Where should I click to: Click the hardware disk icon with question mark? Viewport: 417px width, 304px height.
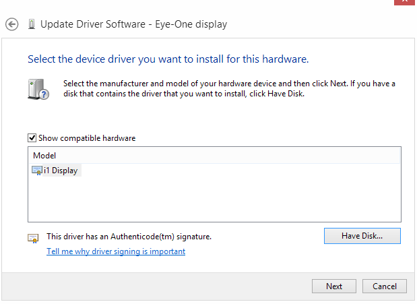39,90
